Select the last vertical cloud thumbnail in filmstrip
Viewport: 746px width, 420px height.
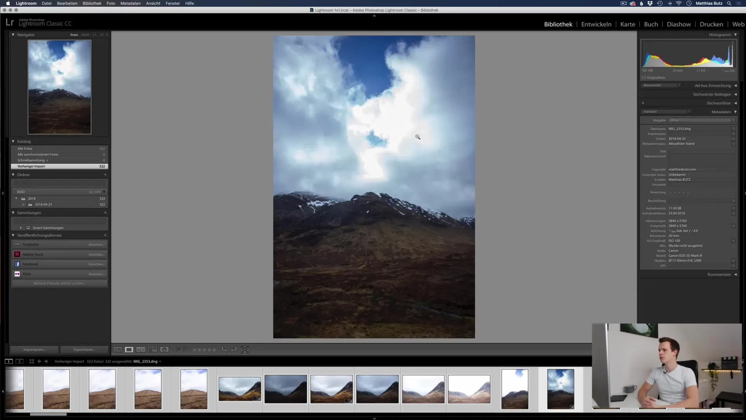(560, 389)
